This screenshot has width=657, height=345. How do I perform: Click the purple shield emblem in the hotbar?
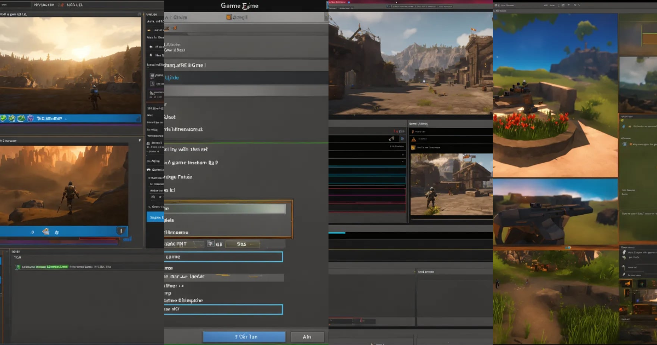tap(31, 118)
